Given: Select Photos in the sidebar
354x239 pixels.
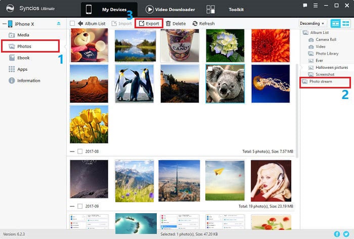Looking at the screenshot, I should (30, 46).
